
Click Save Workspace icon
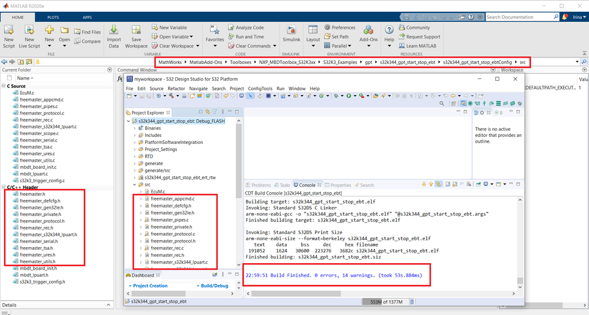click(x=136, y=30)
